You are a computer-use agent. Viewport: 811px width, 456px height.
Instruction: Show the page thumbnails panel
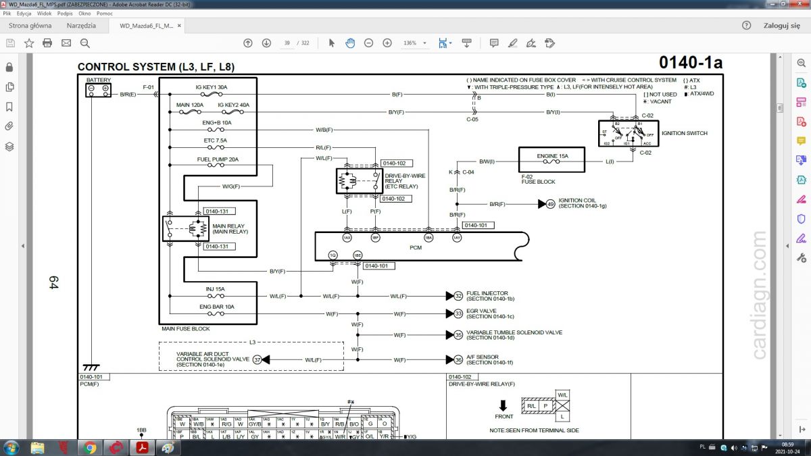click(x=9, y=87)
